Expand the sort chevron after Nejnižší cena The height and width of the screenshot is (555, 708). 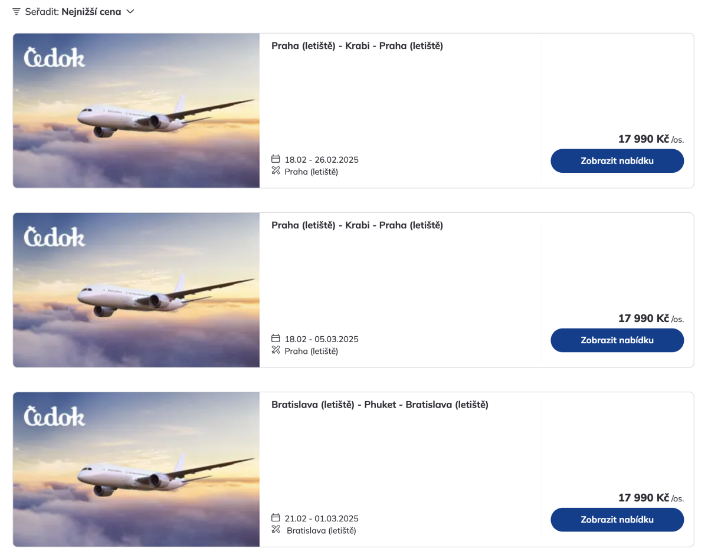click(x=130, y=12)
